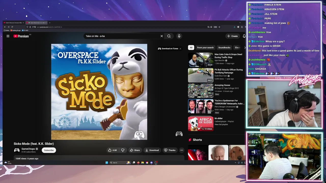The width and height of the screenshot is (326, 183).
Task: Click the taskbar Search box
Action: tap(120, 163)
